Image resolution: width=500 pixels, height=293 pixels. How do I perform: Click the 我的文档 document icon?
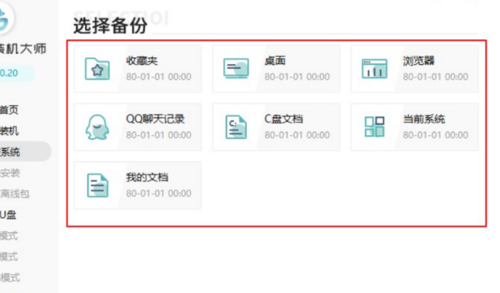[x=97, y=186]
